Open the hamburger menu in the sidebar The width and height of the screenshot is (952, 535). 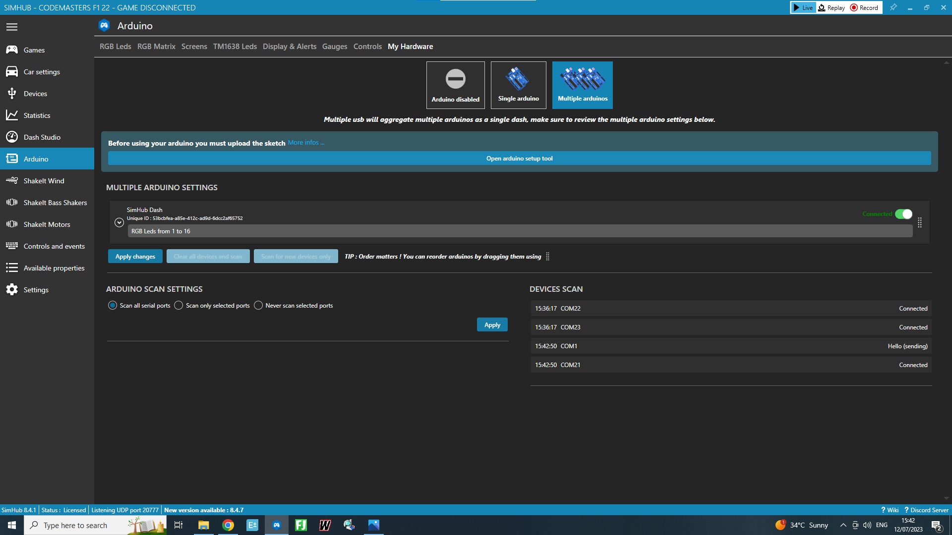pyautogui.click(x=12, y=27)
